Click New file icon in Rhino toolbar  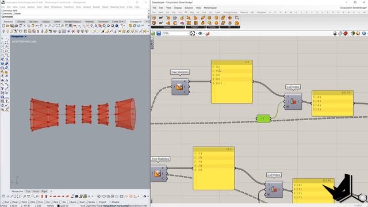(x=3, y=25)
